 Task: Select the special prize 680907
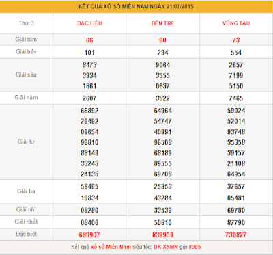pos(89,234)
